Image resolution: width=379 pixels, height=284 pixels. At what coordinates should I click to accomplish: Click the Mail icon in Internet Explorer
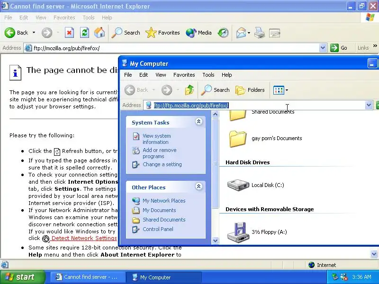(241, 33)
